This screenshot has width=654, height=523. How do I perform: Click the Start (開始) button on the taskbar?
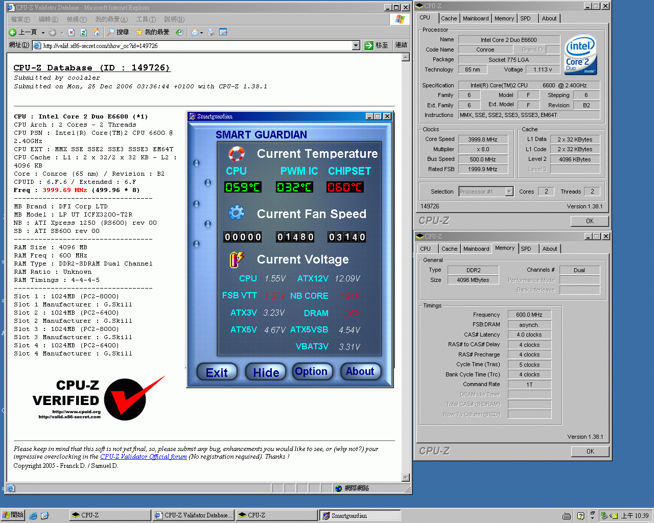13,515
